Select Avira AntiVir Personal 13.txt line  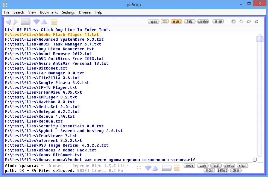pyautogui.click(x=57, y=64)
